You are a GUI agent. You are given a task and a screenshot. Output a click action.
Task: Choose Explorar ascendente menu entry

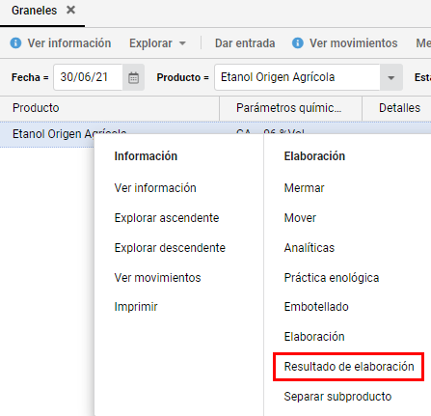pyautogui.click(x=167, y=218)
